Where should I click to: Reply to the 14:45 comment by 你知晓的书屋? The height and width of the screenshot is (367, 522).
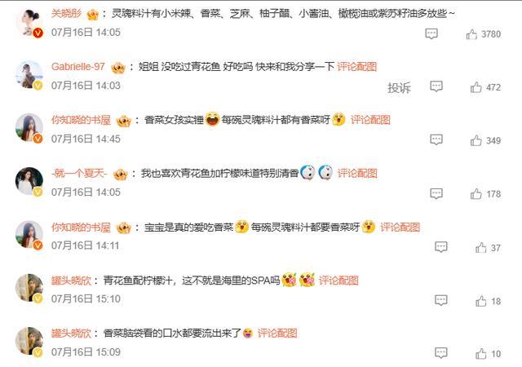(x=436, y=139)
